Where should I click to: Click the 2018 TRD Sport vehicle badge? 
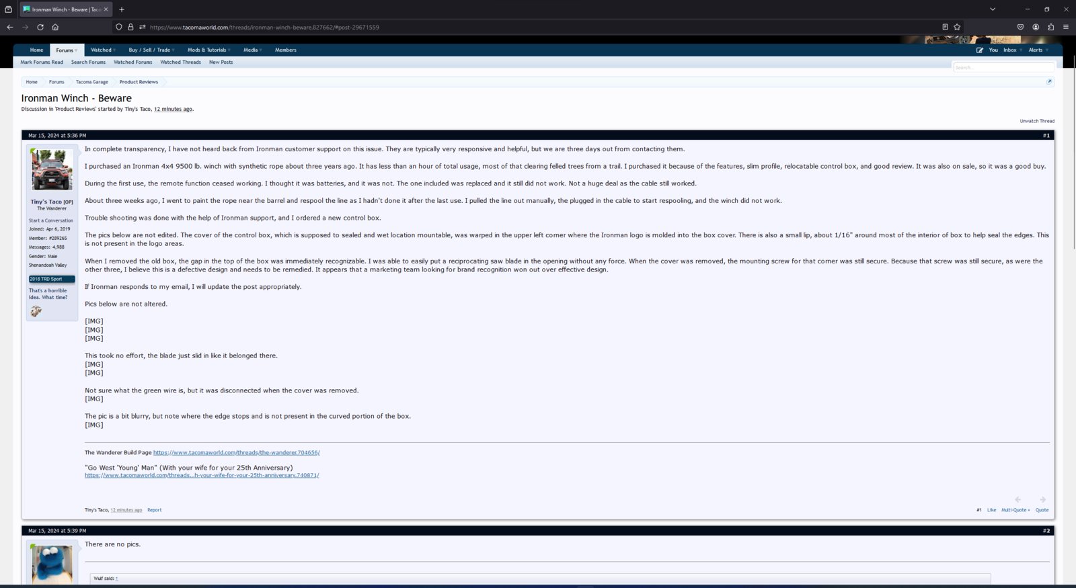point(52,279)
